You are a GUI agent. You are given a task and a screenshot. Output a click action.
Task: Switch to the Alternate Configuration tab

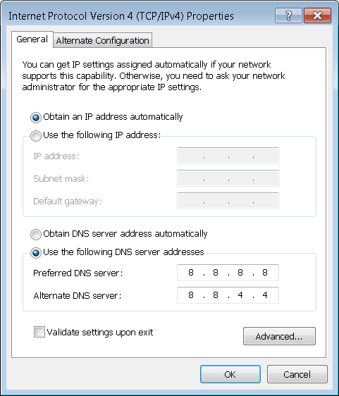(103, 40)
